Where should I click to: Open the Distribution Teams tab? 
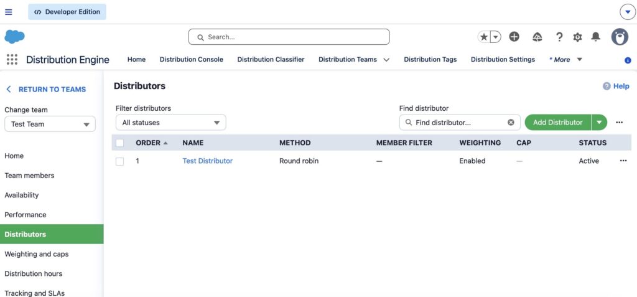(x=348, y=59)
